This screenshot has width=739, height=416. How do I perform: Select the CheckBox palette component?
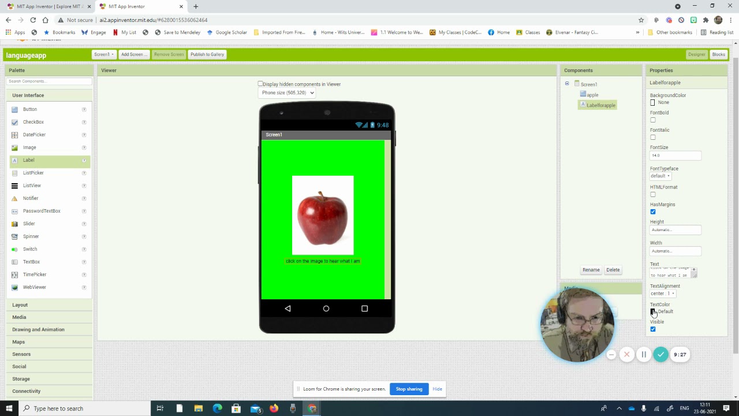tap(33, 122)
